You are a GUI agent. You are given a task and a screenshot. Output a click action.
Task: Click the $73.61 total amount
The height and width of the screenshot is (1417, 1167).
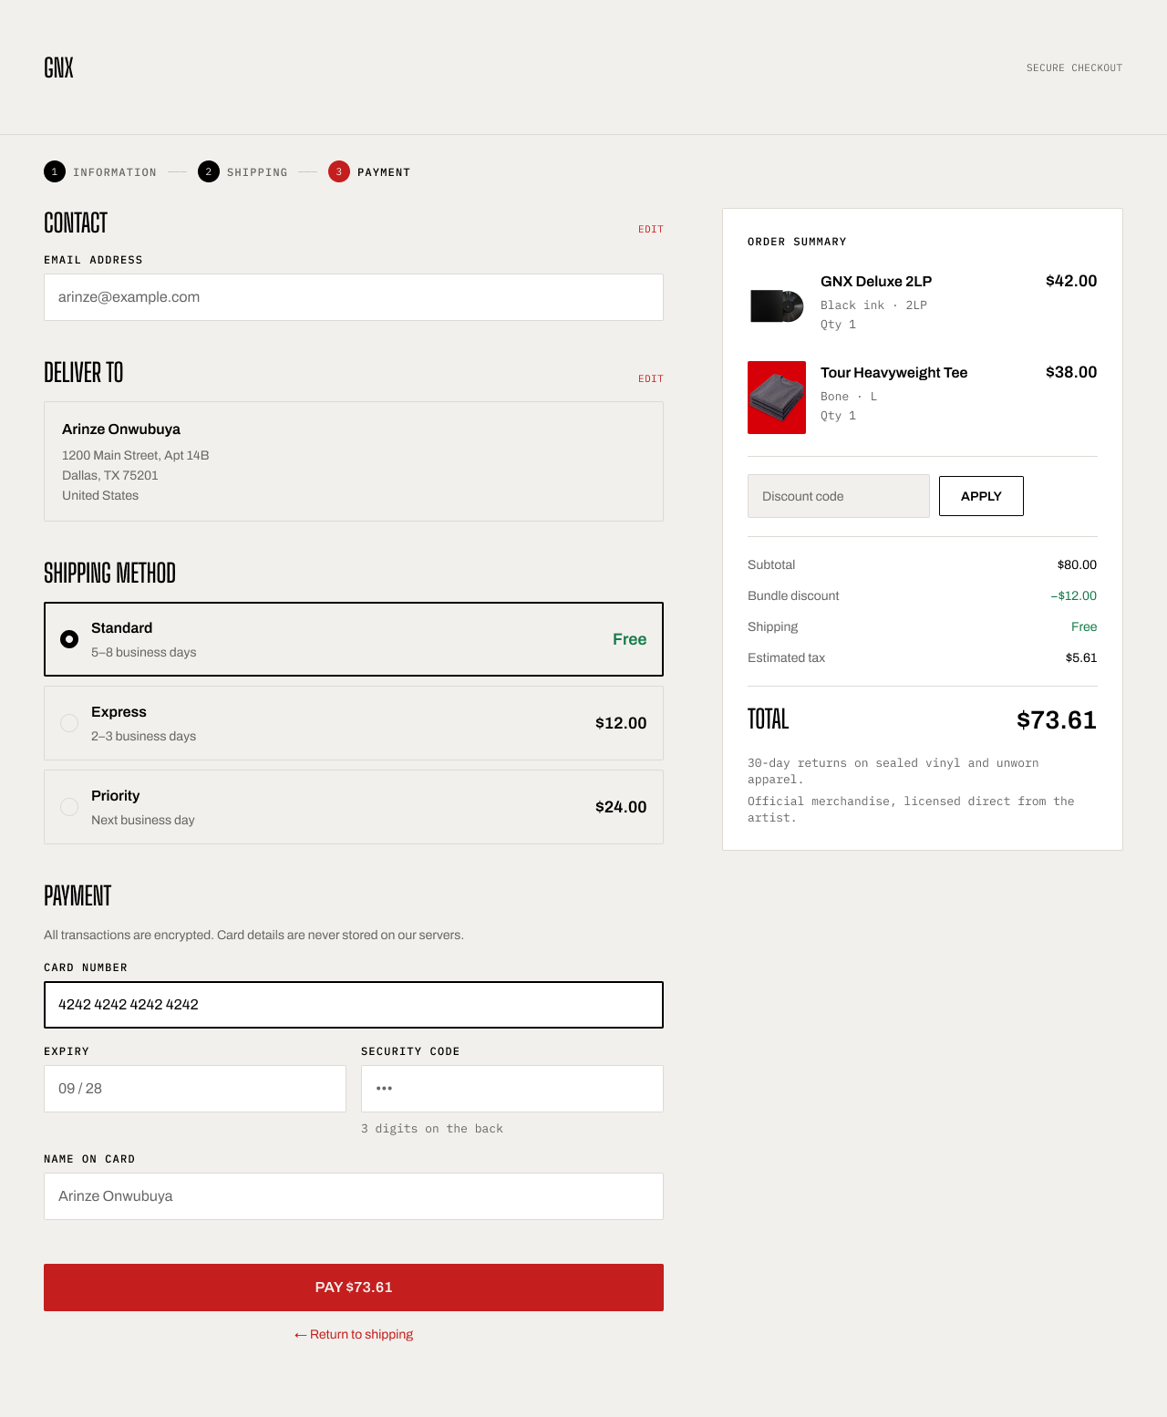[1057, 720]
